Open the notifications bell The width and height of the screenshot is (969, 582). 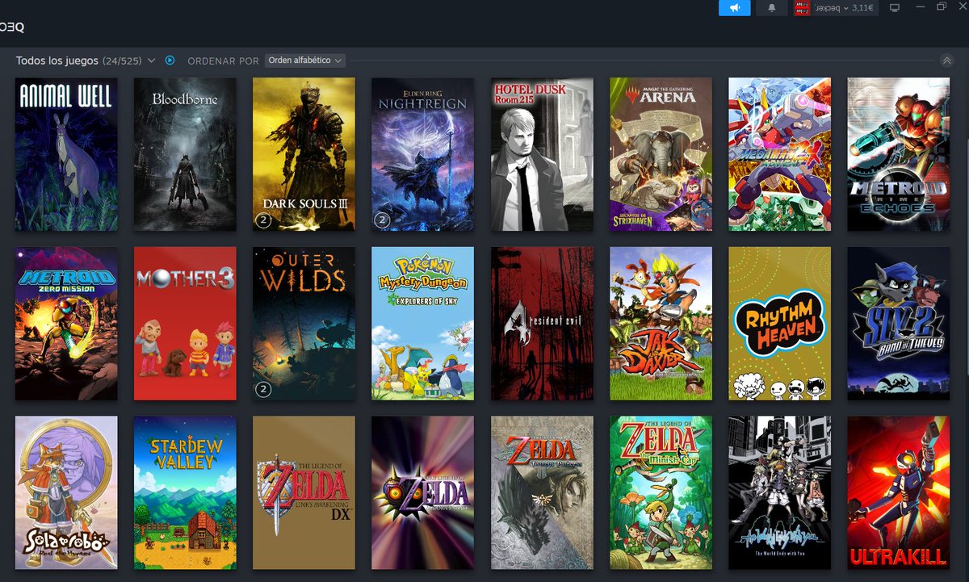(772, 8)
